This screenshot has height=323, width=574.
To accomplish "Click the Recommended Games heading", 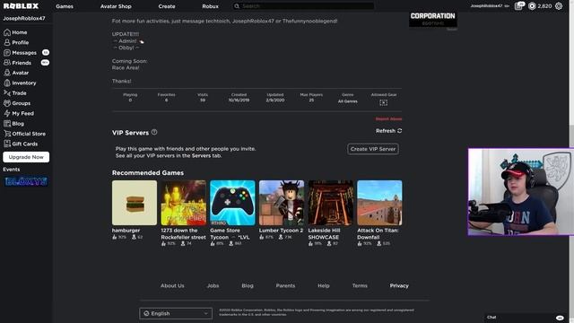I will point(148,173).
